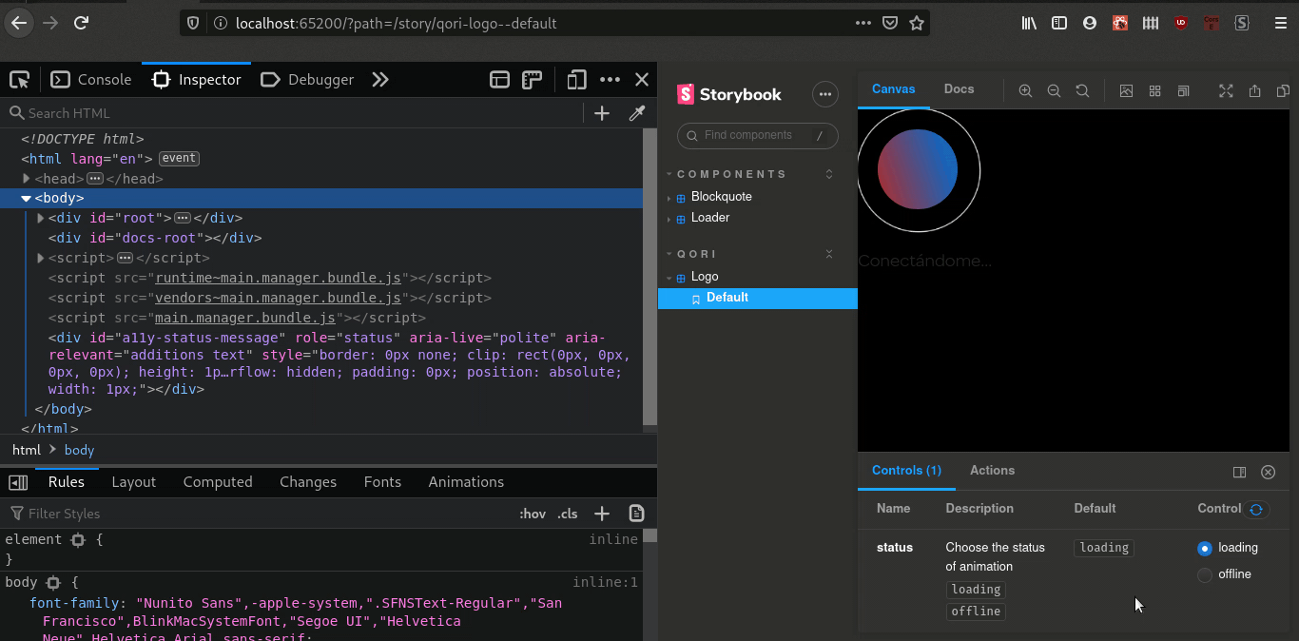Apply a grid to the preview
Image resolution: width=1299 pixels, height=641 pixels.
(x=1154, y=90)
